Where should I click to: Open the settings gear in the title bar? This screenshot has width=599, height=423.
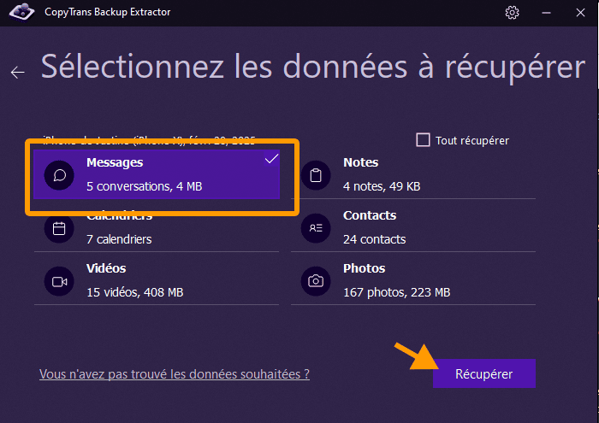[x=512, y=13]
